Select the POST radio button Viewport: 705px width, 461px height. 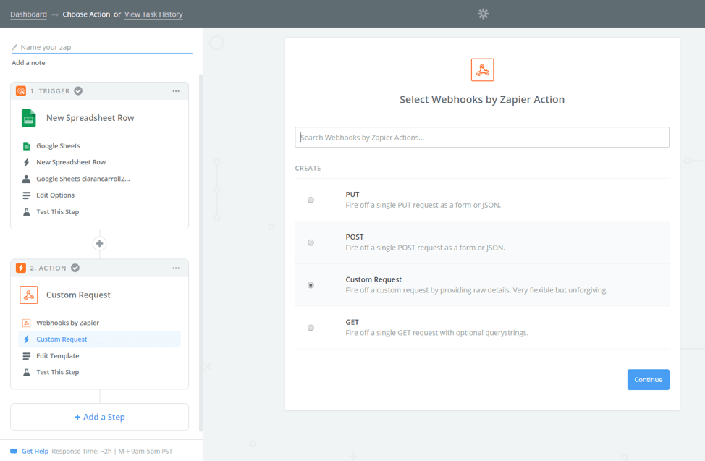(311, 243)
